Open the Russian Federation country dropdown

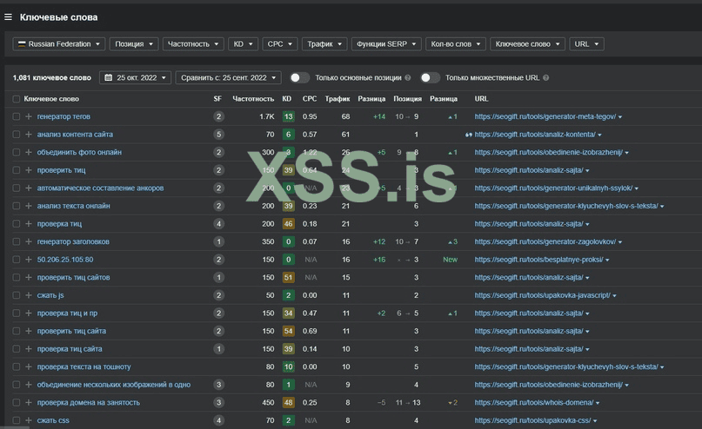click(x=59, y=43)
